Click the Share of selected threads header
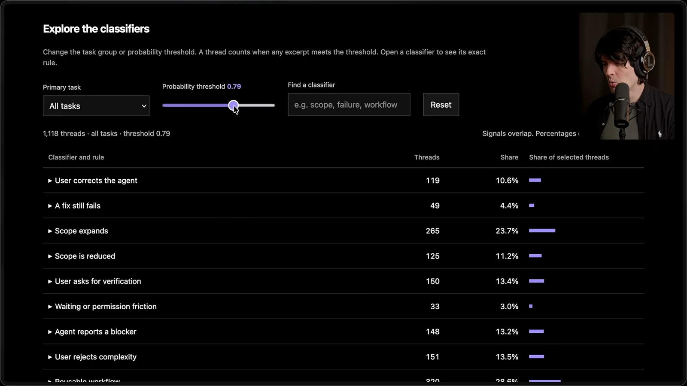This screenshot has height=386, width=687. click(569, 157)
